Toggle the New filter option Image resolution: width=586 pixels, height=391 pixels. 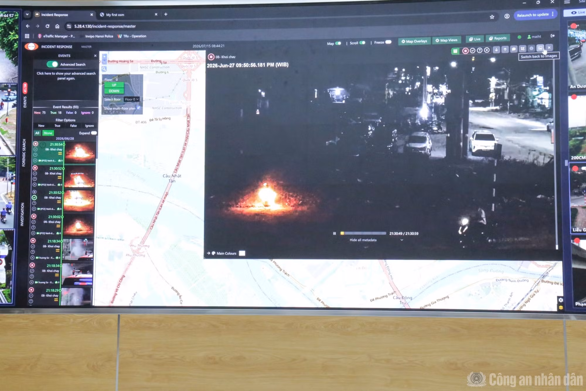coord(41,126)
